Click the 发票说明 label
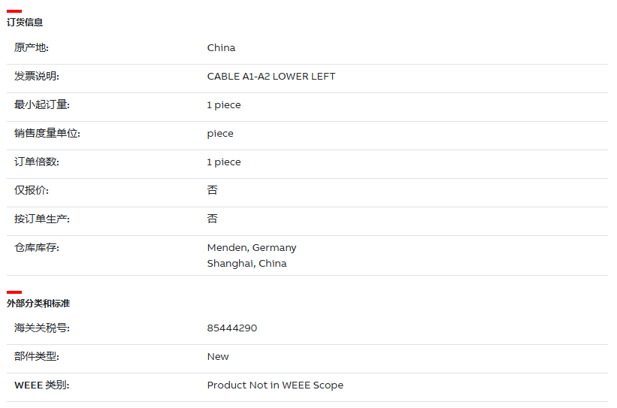The width and height of the screenshot is (617, 408). point(37,77)
